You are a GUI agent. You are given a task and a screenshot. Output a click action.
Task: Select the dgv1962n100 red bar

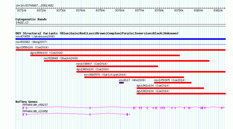point(181,94)
